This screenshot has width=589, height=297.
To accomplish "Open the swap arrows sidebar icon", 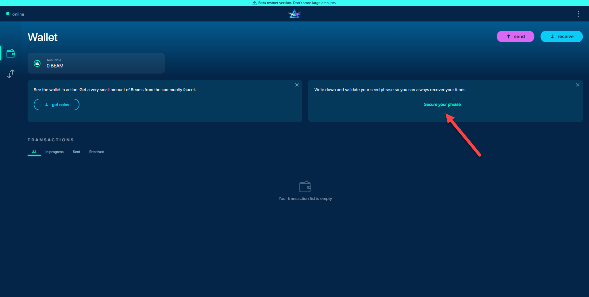I will [x=11, y=74].
